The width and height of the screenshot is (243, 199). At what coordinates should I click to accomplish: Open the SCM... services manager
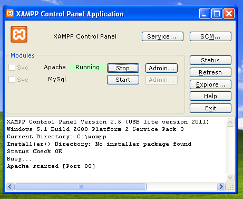coord(210,36)
